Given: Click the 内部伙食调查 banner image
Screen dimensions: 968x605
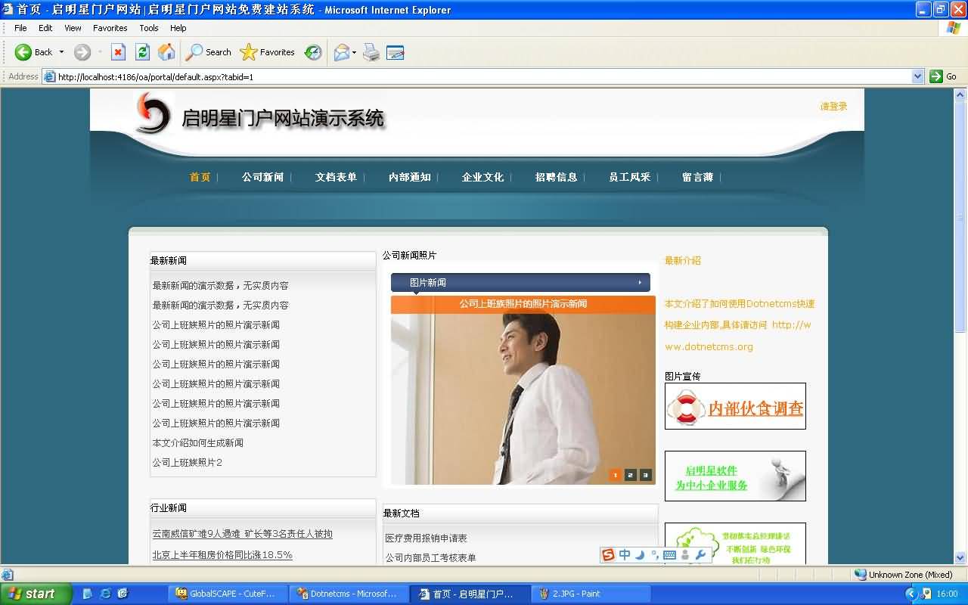Looking at the screenshot, I should coord(735,406).
